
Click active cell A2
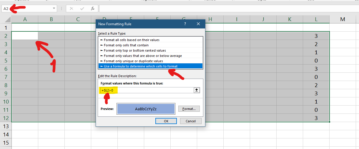pyautogui.click(x=25, y=36)
